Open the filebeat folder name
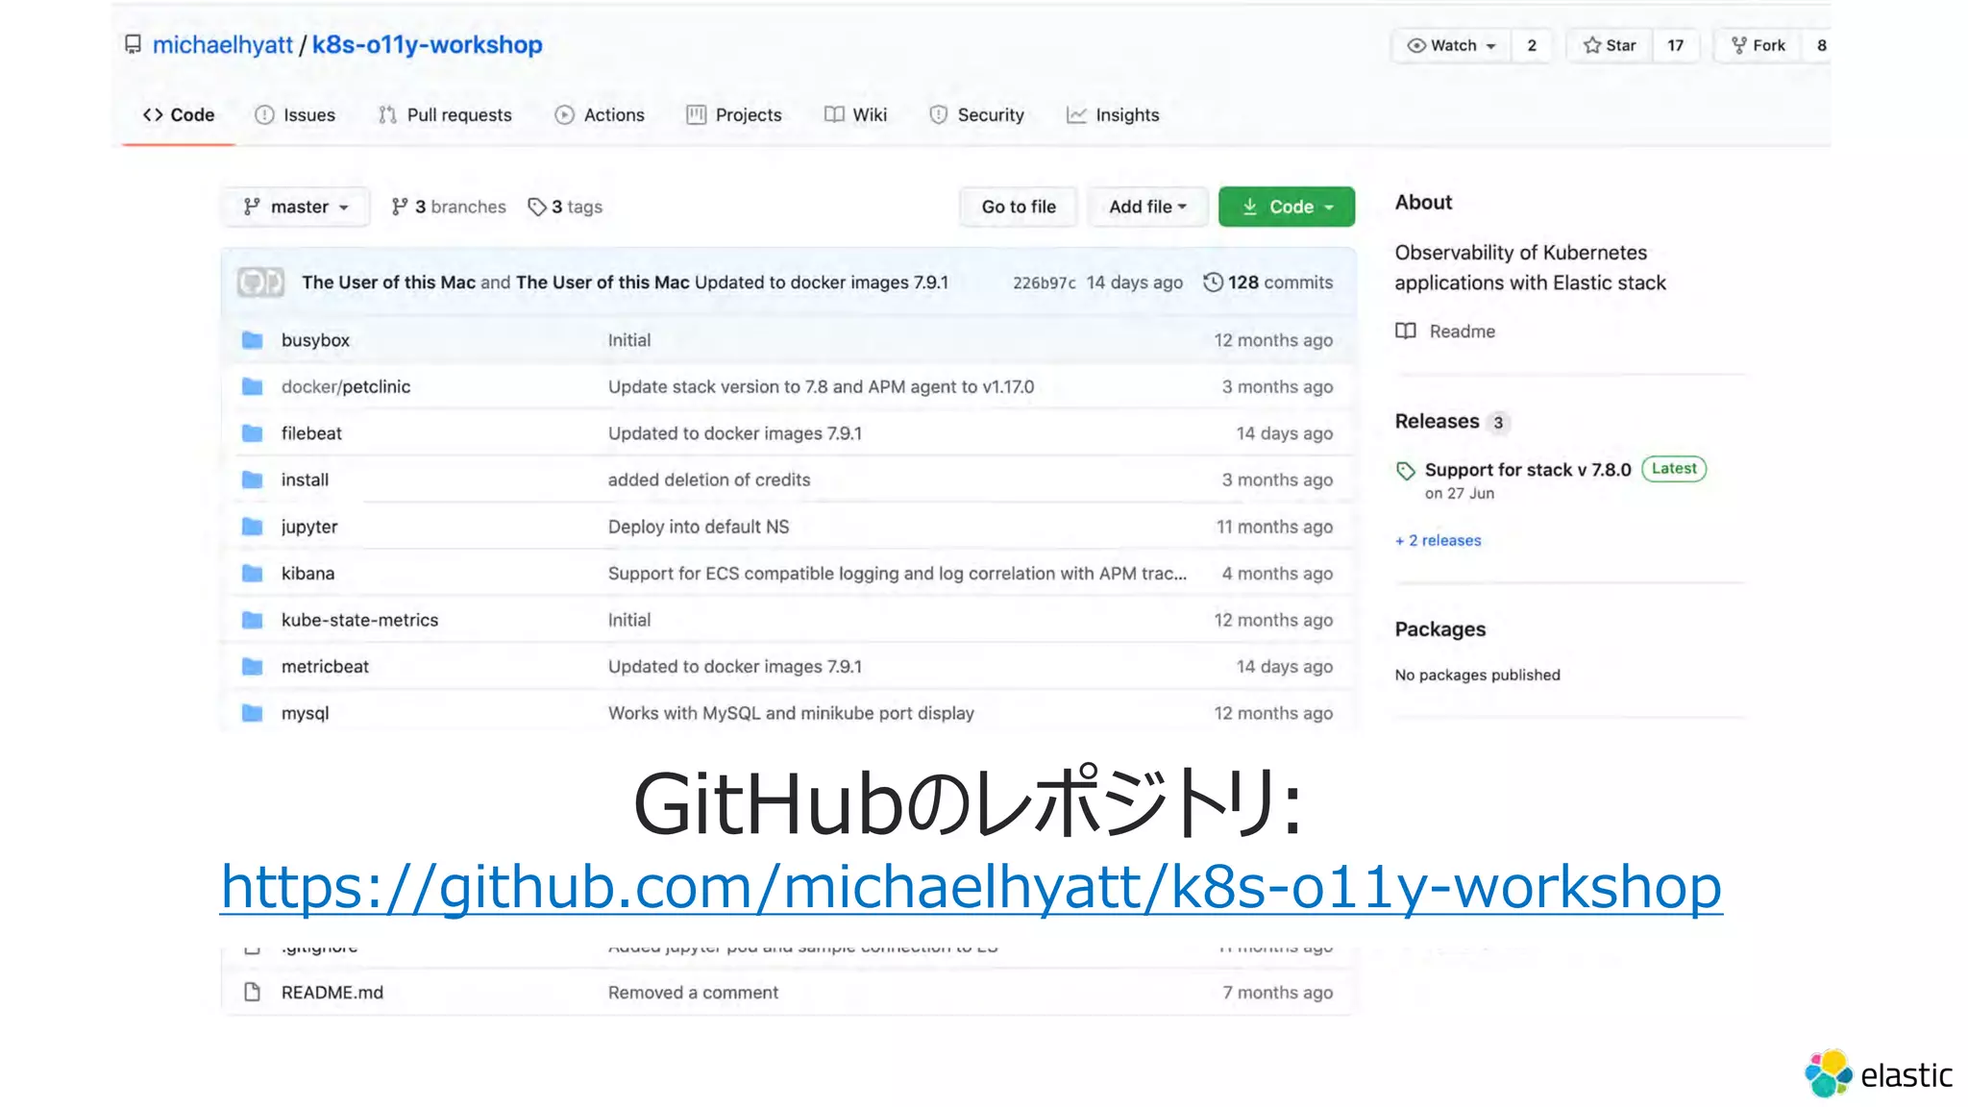 click(x=311, y=433)
